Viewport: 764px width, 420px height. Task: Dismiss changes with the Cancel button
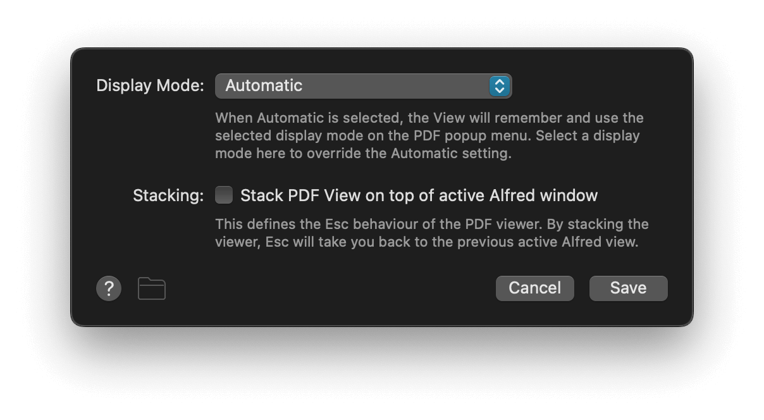[534, 288]
